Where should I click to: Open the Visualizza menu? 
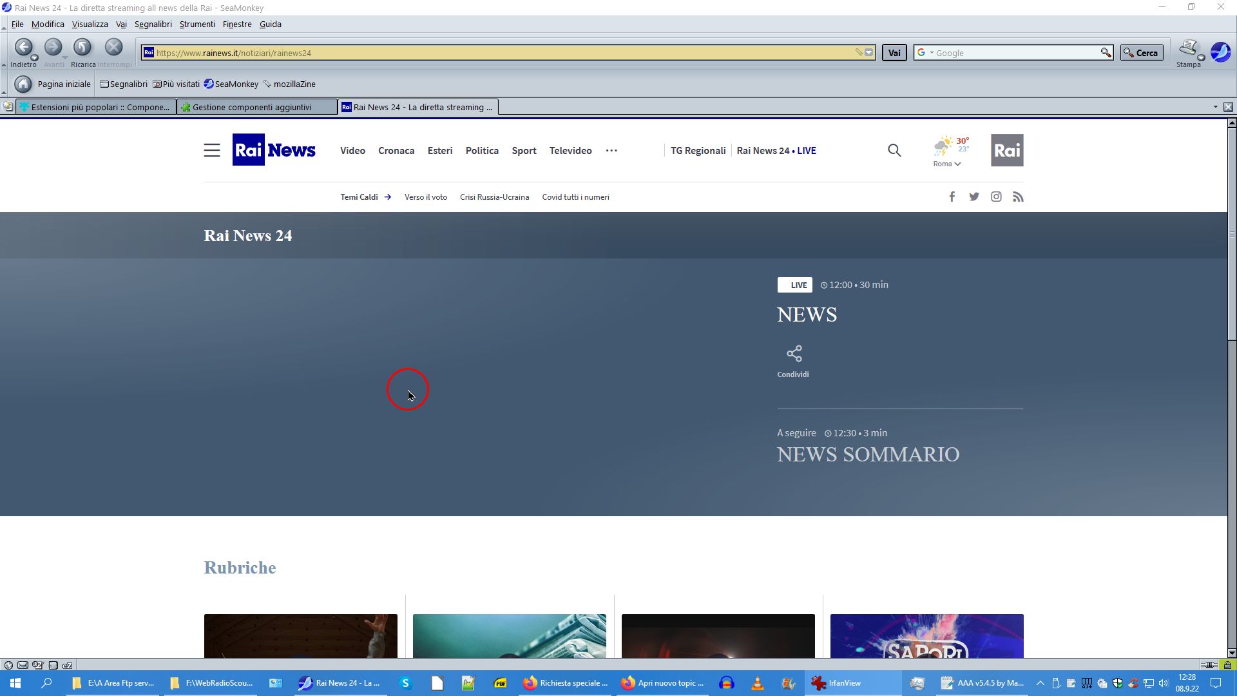90,24
